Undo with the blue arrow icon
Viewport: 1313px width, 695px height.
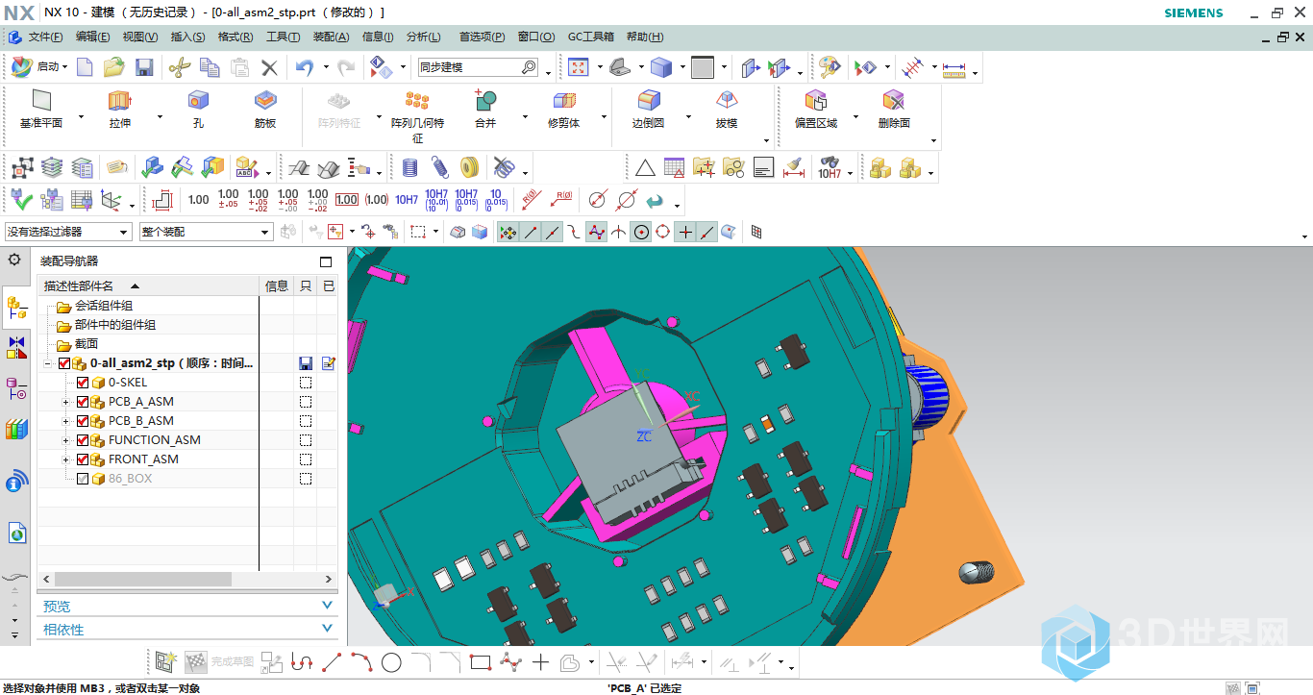click(305, 67)
